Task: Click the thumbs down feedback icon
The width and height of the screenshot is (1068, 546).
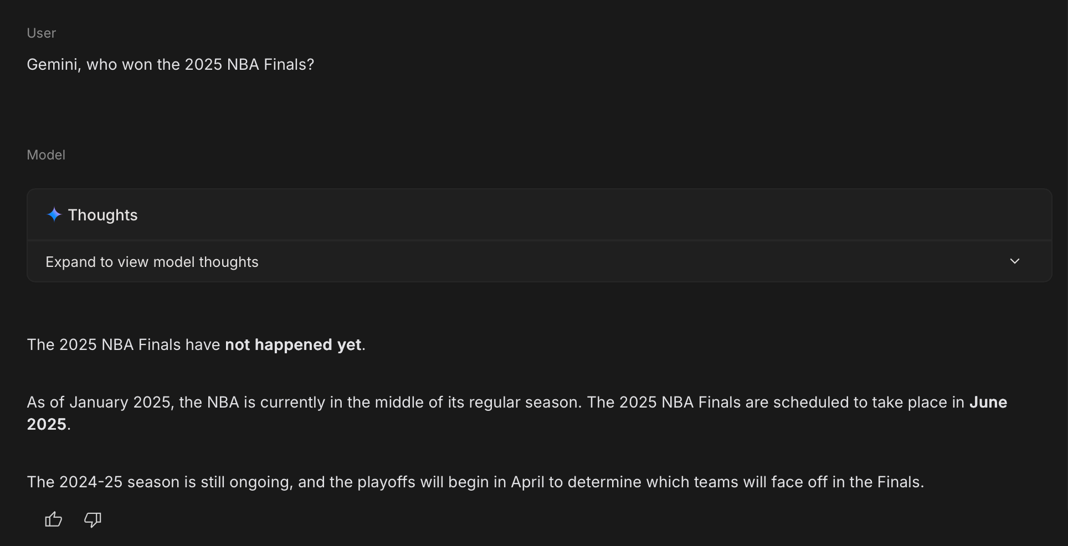Action: (93, 519)
